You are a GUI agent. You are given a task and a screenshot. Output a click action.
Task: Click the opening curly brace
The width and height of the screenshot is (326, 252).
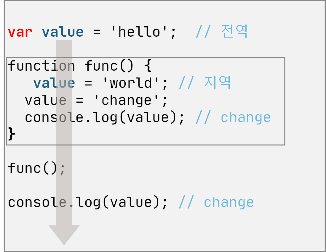(x=148, y=66)
